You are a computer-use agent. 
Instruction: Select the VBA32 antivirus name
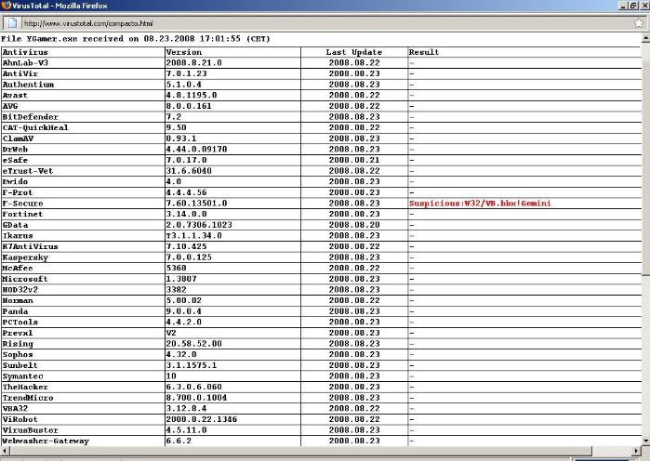[x=15, y=408]
